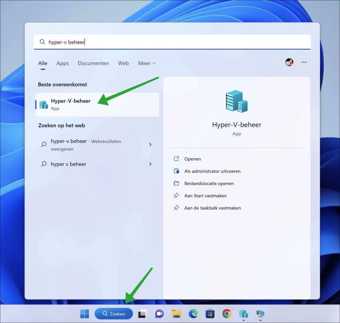Expand chevron for 'hyper v beheer' suggestion
The height and width of the screenshot is (323, 340).
coord(150,164)
